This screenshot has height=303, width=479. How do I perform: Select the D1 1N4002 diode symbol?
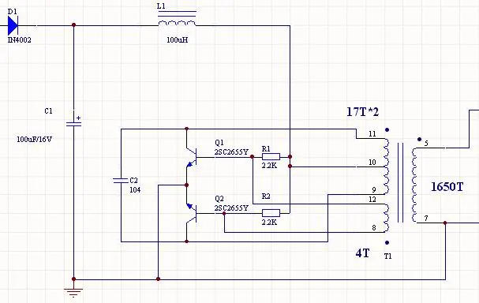click(x=13, y=25)
